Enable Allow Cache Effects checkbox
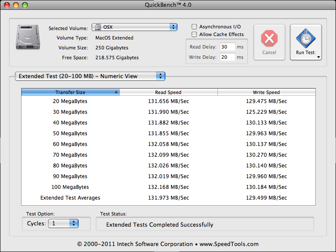336x252 pixels. click(x=194, y=34)
